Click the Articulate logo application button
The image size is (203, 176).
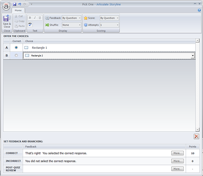click(6, 6)
